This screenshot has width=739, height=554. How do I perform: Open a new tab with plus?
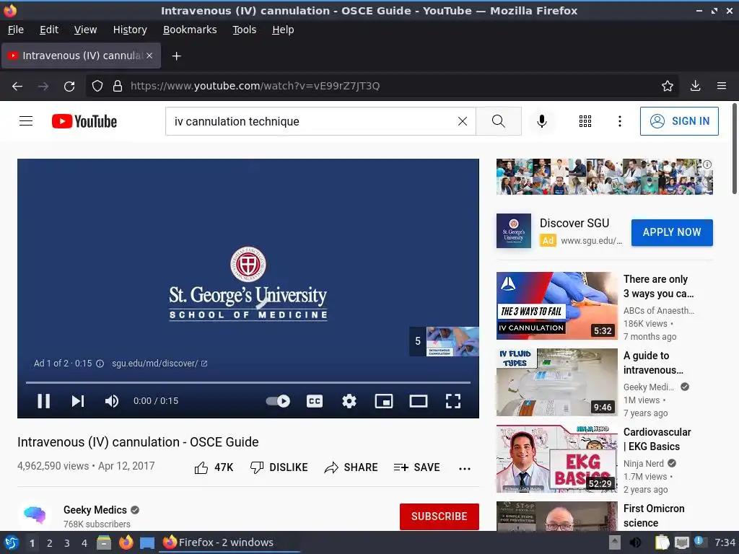coord(176,56)
